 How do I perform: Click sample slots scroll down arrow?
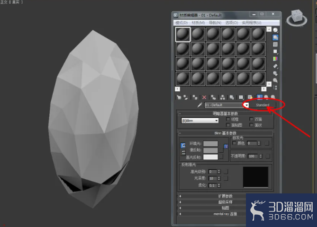pos(269,84)
